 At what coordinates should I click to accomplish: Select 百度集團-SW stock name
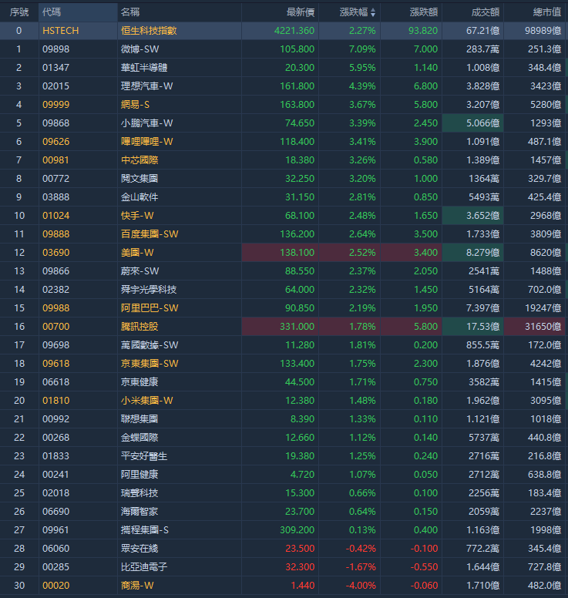150,234
